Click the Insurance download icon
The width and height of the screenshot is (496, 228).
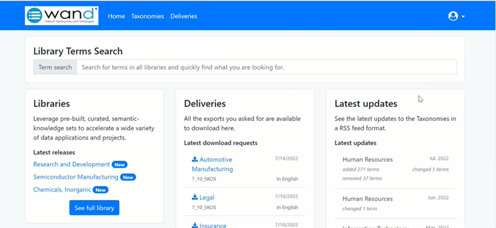[195, 225]
